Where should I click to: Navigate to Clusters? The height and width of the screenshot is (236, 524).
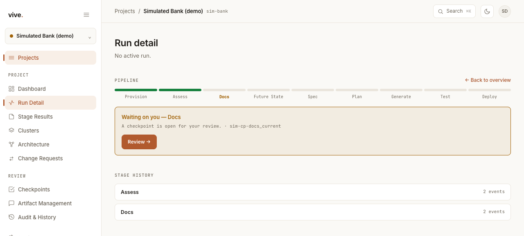pos(50,130)
